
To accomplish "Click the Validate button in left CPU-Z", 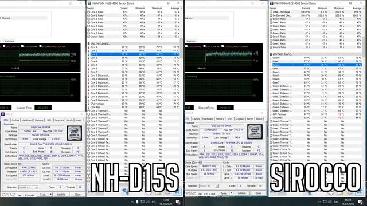I will click(x=61, y=195).
